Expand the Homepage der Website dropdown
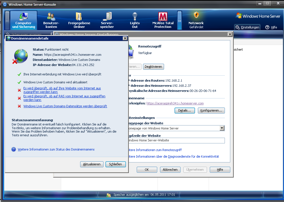This screenshot has height=202, width=284. click(222, 128)
